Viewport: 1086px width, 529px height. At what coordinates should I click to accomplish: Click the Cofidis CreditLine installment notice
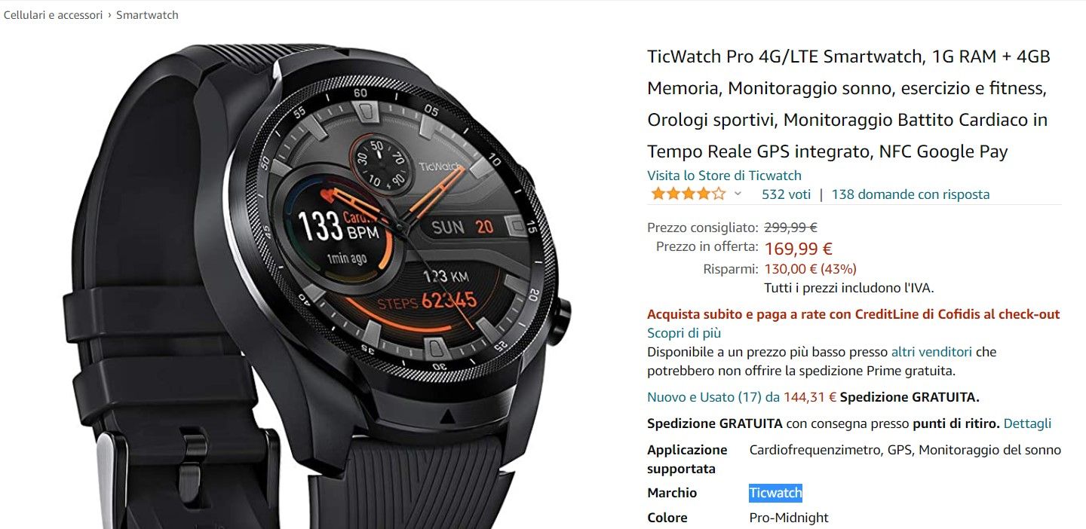click(x=854, y=315)
